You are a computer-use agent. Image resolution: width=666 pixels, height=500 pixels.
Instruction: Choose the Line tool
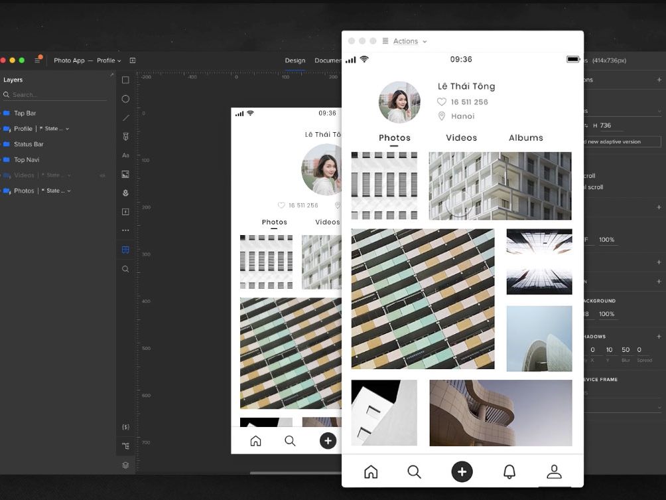(125, 118)
